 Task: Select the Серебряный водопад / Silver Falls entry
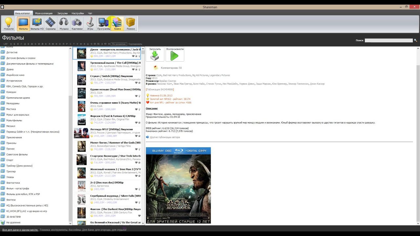click(x=107, y=199)
